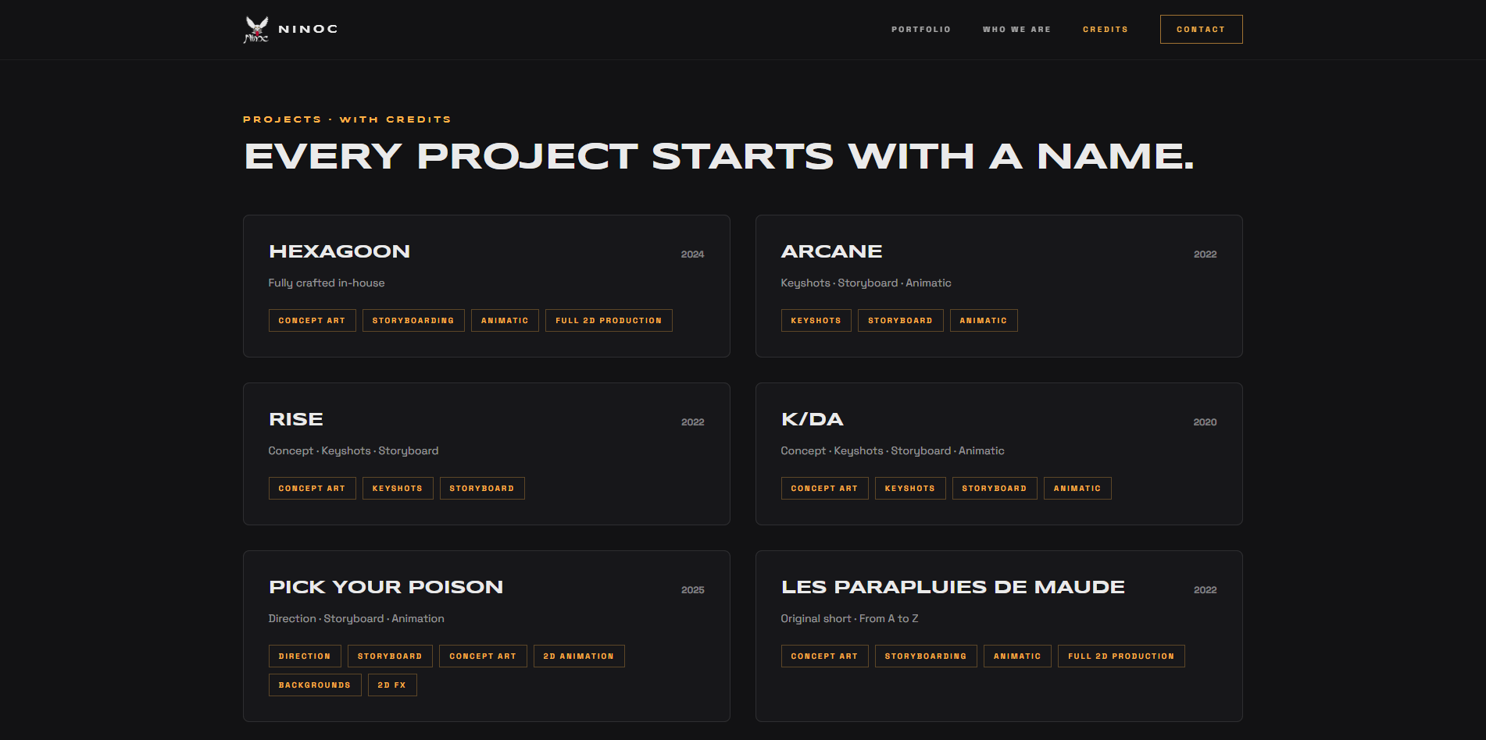The height and width of the screenshot is (740, 1486).
Task: Click Full 2D Production tag on Hexagoon
Action: tap(609, 321)
